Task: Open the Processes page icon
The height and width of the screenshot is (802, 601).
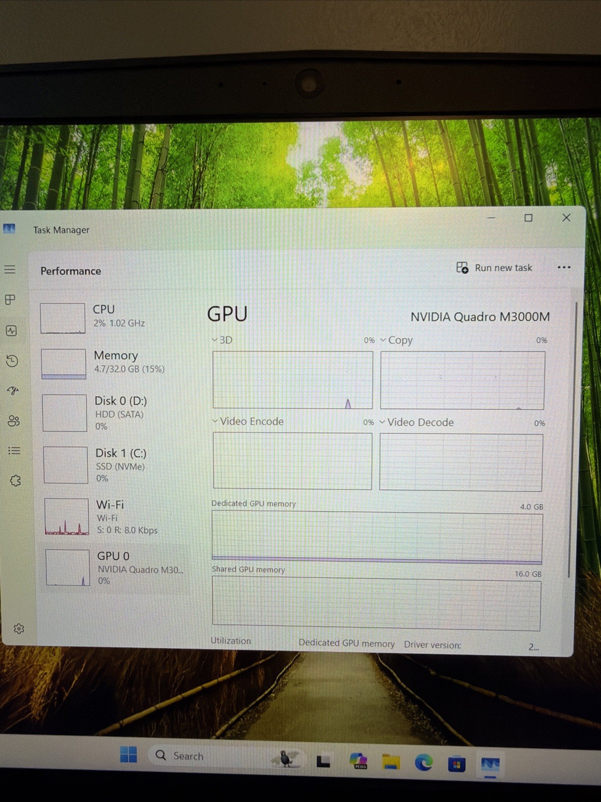Action: point(11,300)
